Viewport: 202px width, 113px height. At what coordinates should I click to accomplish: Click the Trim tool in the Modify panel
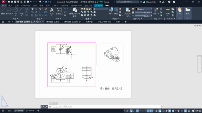(x=40, y=9)
